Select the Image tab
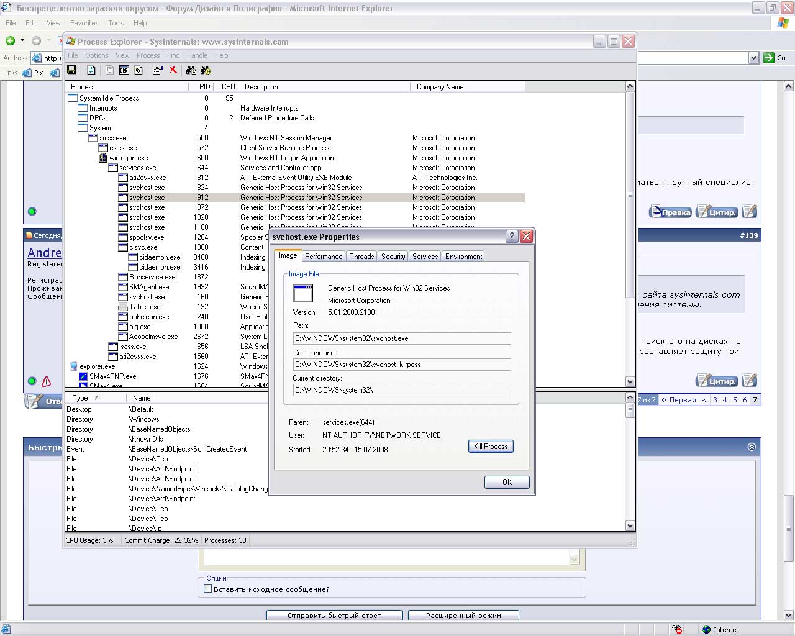Viewport: 795px width, 636px height. click(x=288, y=255)
